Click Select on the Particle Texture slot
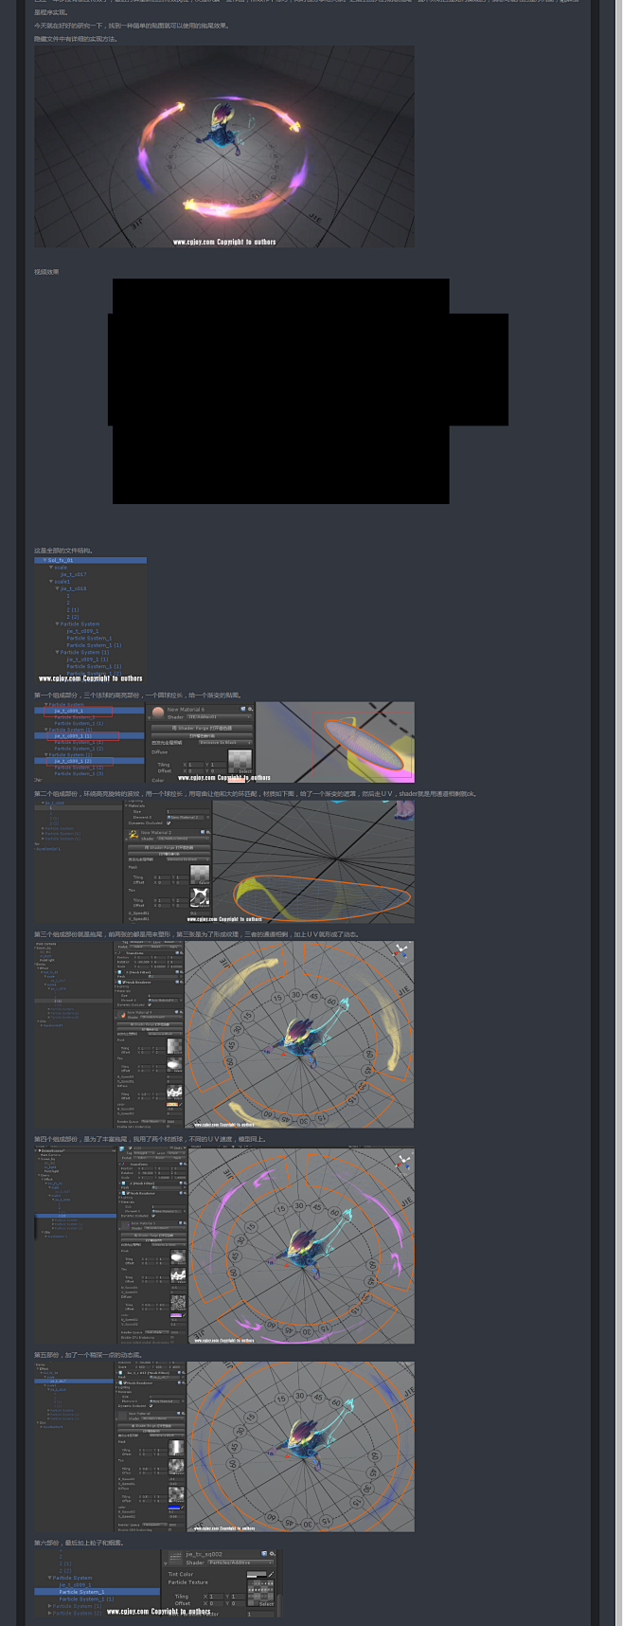Viewport: 623px width, 1626px height. (266, 1604)
